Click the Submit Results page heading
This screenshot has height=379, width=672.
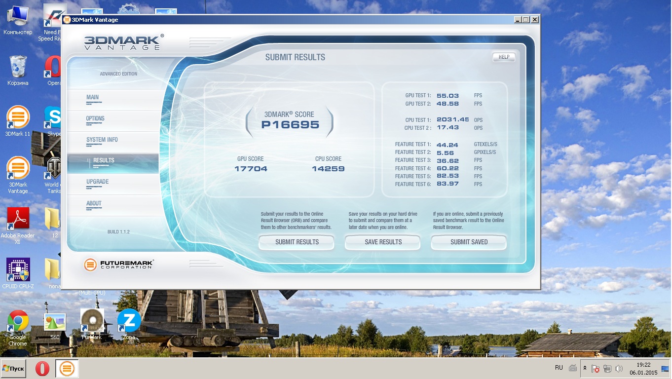(295, 57)
